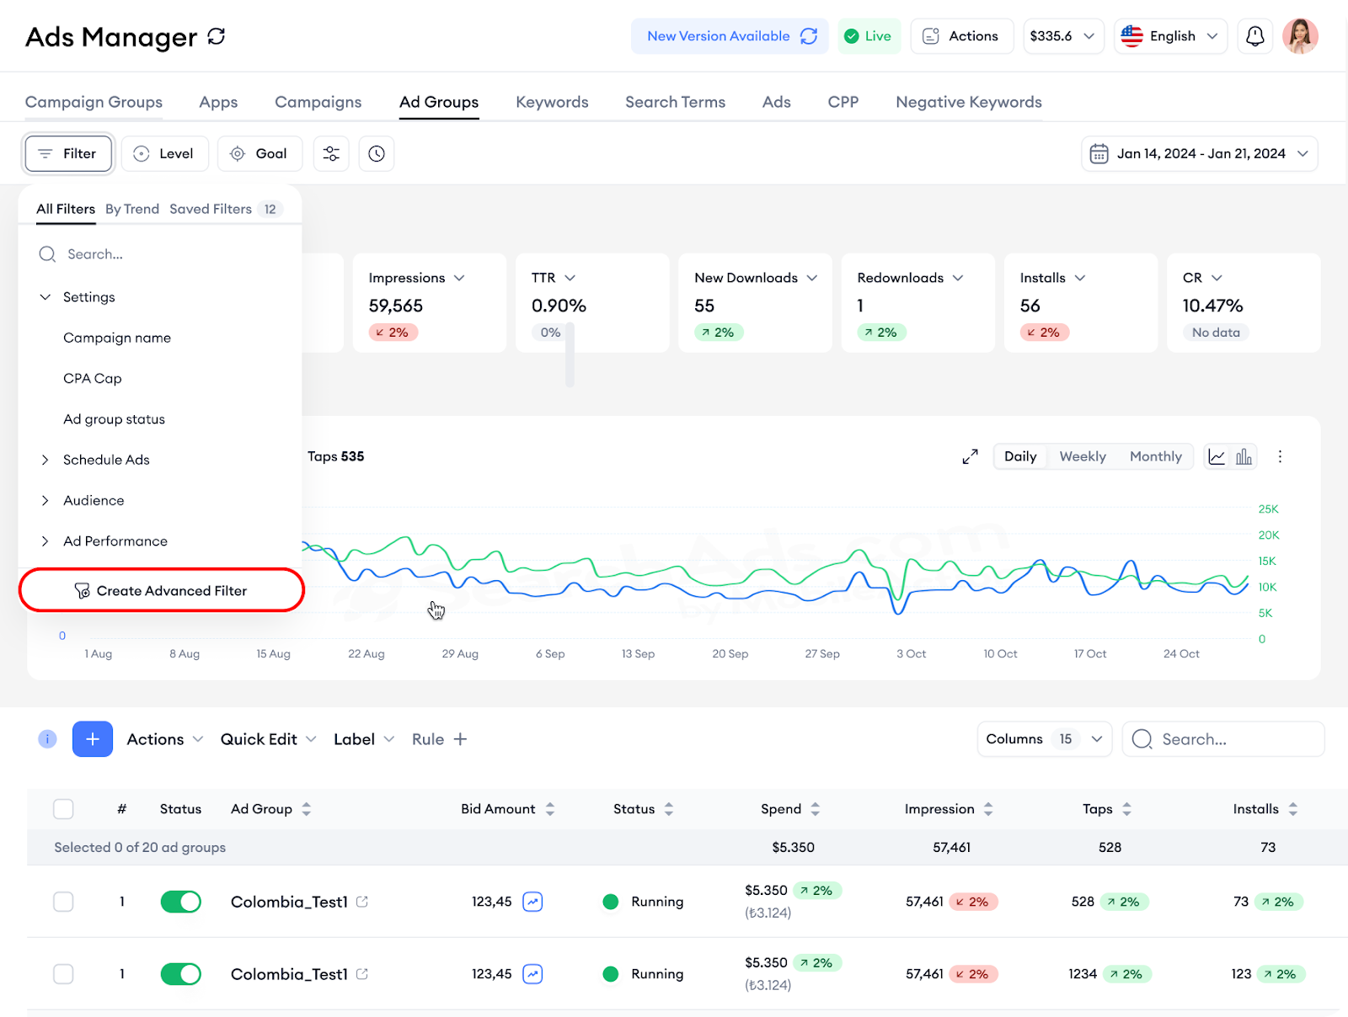Switch to line chart view
Image resolution: width=1348 pixels, height=1017 pixels.
tap(1217, 456)
